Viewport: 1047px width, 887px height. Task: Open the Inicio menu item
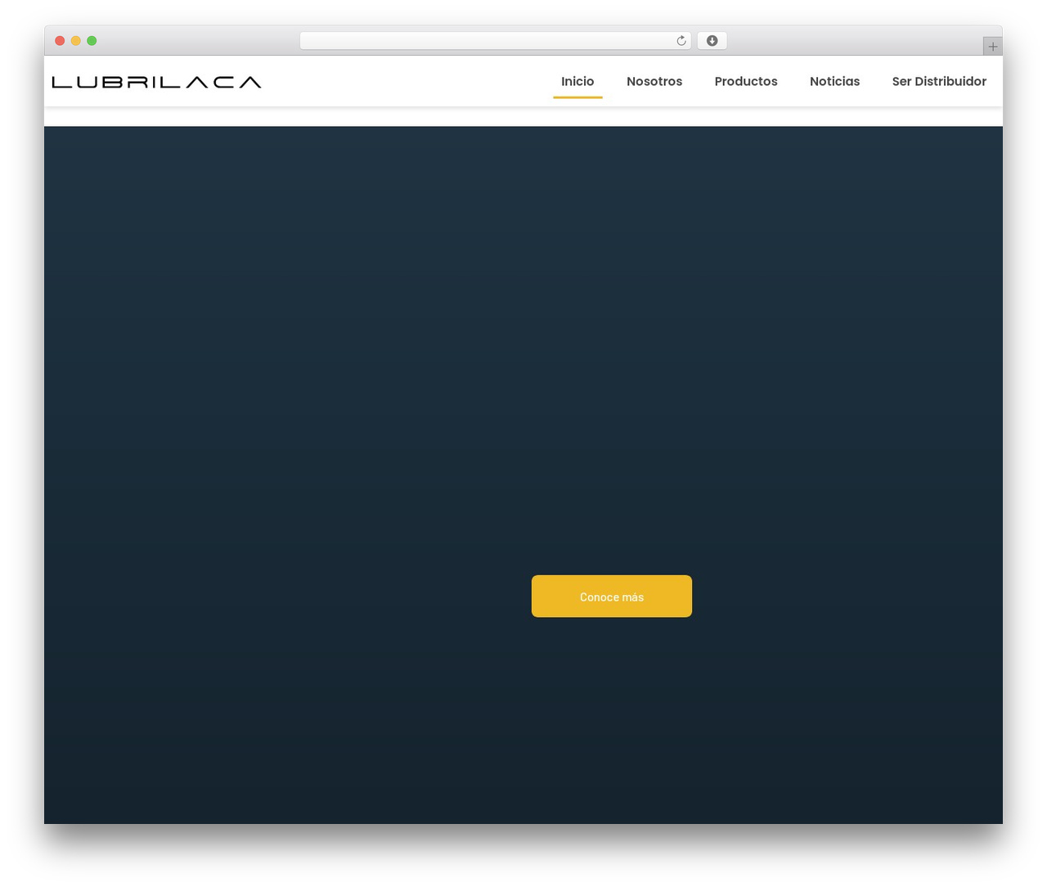(x=577, y=81)
